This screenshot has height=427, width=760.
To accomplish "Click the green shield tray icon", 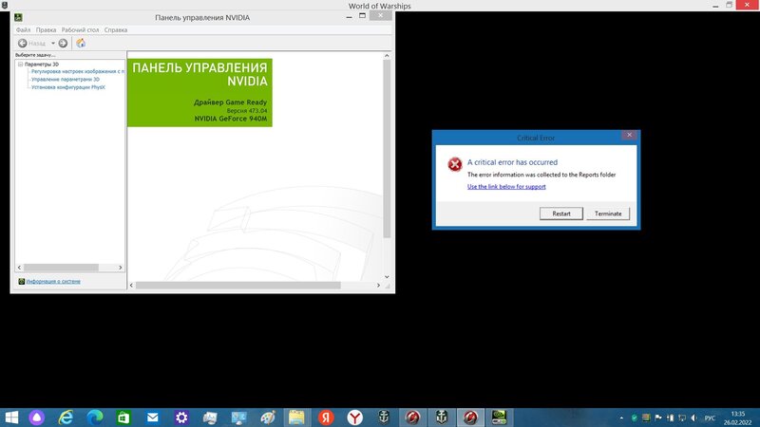I will coord(634,418).
